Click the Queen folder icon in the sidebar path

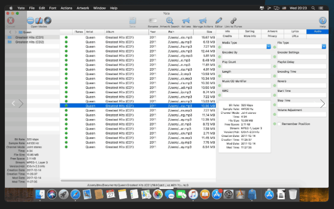tap(21, 32)
